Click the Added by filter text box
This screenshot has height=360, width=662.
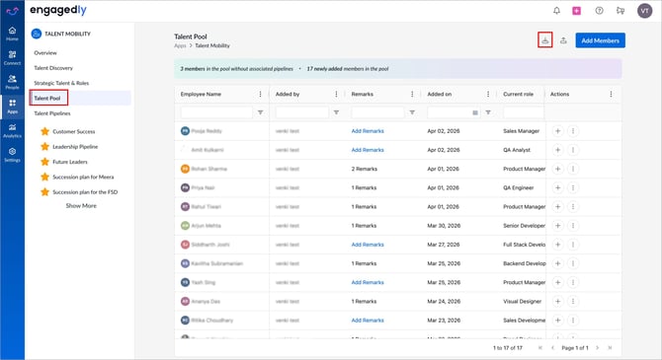[302, 112]
